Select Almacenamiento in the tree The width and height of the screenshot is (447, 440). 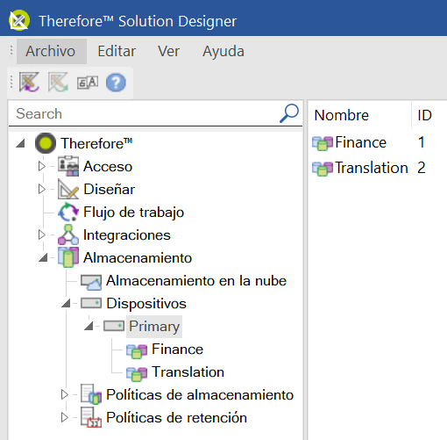(138, 257)
